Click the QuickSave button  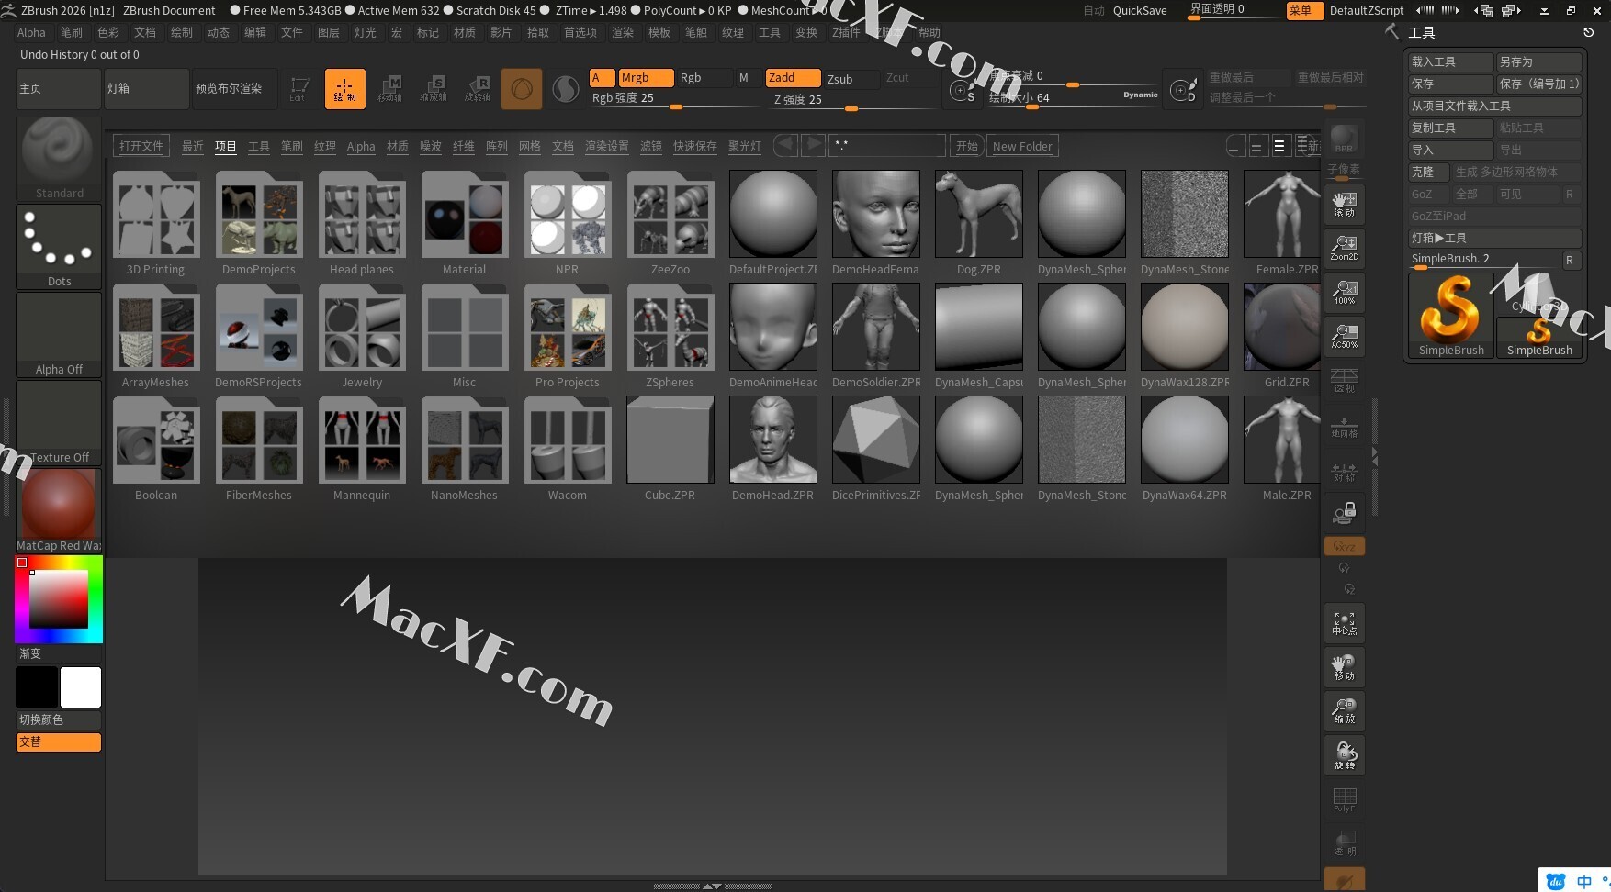coord(1140,10)
